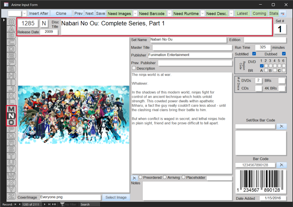This screenshot has width=293, height=207.
Task: Click the Notes text area
Action: click(x=187, y=191)
